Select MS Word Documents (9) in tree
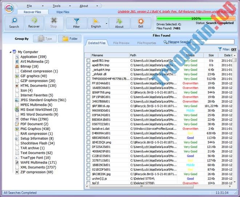This screenshot has width=240, height=197. point(39,114)
